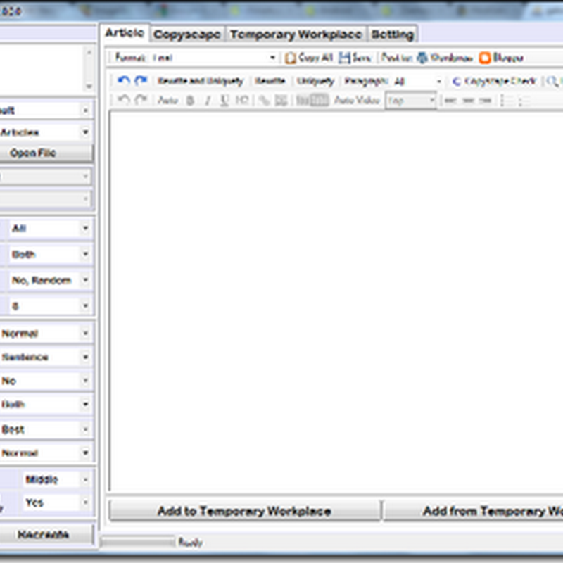This screenshot has height=563, width=563.
Task: Align text center
Action: point(468,101)
